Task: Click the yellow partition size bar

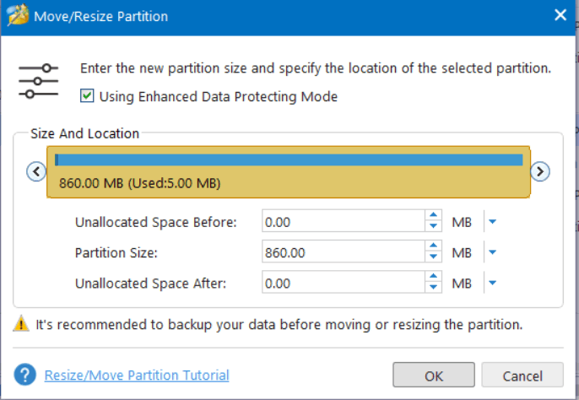Action: pyautogui.click(x=289, y=172)
